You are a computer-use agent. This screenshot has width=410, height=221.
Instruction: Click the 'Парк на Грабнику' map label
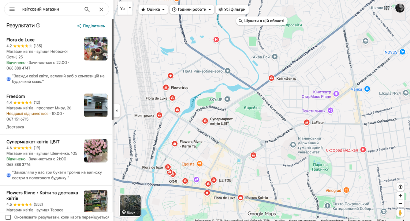click(320, 167)
